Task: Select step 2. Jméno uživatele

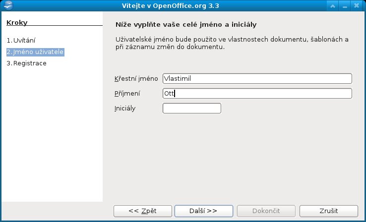Action: click(35, 52)
